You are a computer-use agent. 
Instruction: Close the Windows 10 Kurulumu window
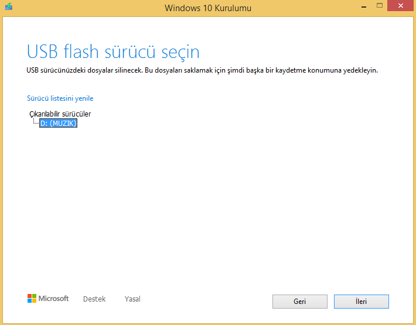pos(401,6)
